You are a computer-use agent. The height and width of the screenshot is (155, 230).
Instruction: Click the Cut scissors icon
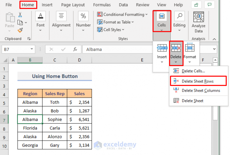[x=20, y=15]
